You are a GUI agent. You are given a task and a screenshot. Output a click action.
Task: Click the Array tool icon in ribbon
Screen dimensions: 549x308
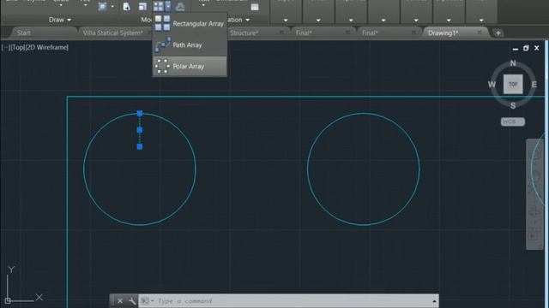click(158, 6)
